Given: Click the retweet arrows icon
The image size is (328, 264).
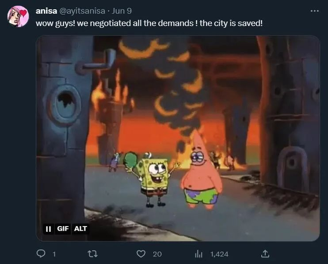Looking at the screenshot, I should point(92,254).
